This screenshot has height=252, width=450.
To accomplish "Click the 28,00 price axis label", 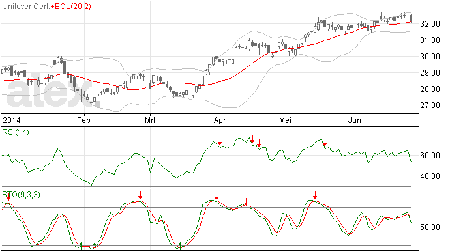I will point(430,89).
